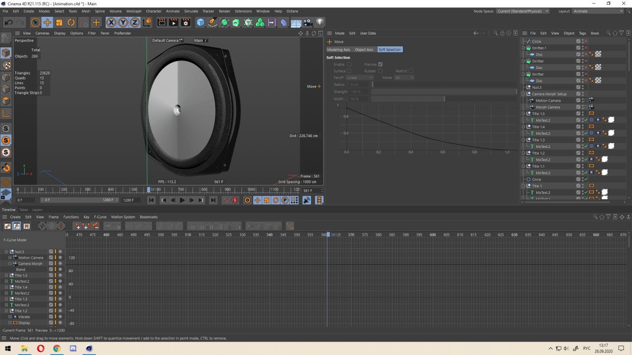Select the Scale tool

tap(59, 22)
